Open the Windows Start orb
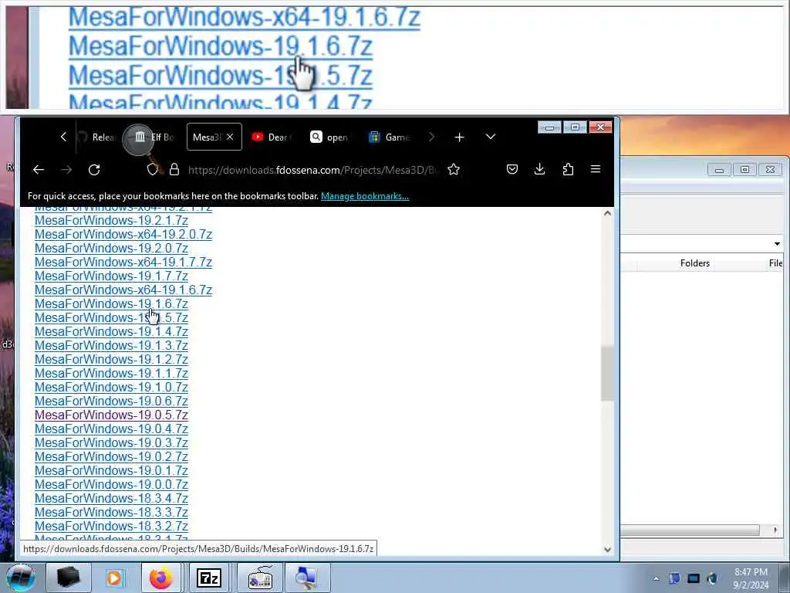The width and height of the screenshot is (790, 593). point(21,578)
